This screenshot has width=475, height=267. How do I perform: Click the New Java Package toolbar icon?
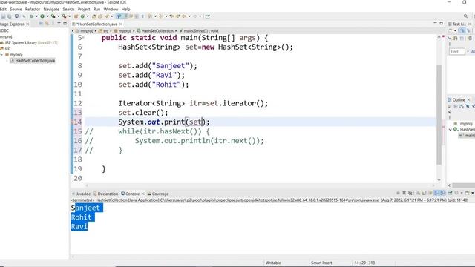[76, 16]
